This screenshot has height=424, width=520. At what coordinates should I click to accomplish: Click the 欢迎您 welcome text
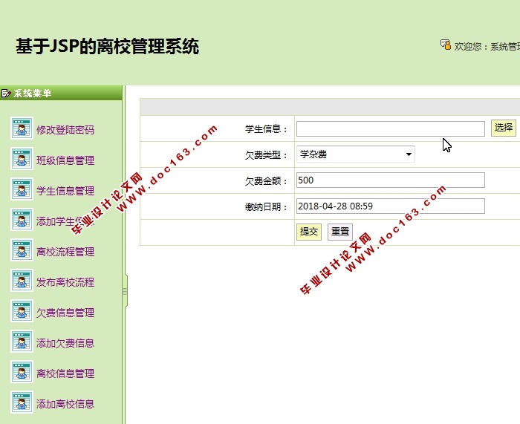point(487,47)
